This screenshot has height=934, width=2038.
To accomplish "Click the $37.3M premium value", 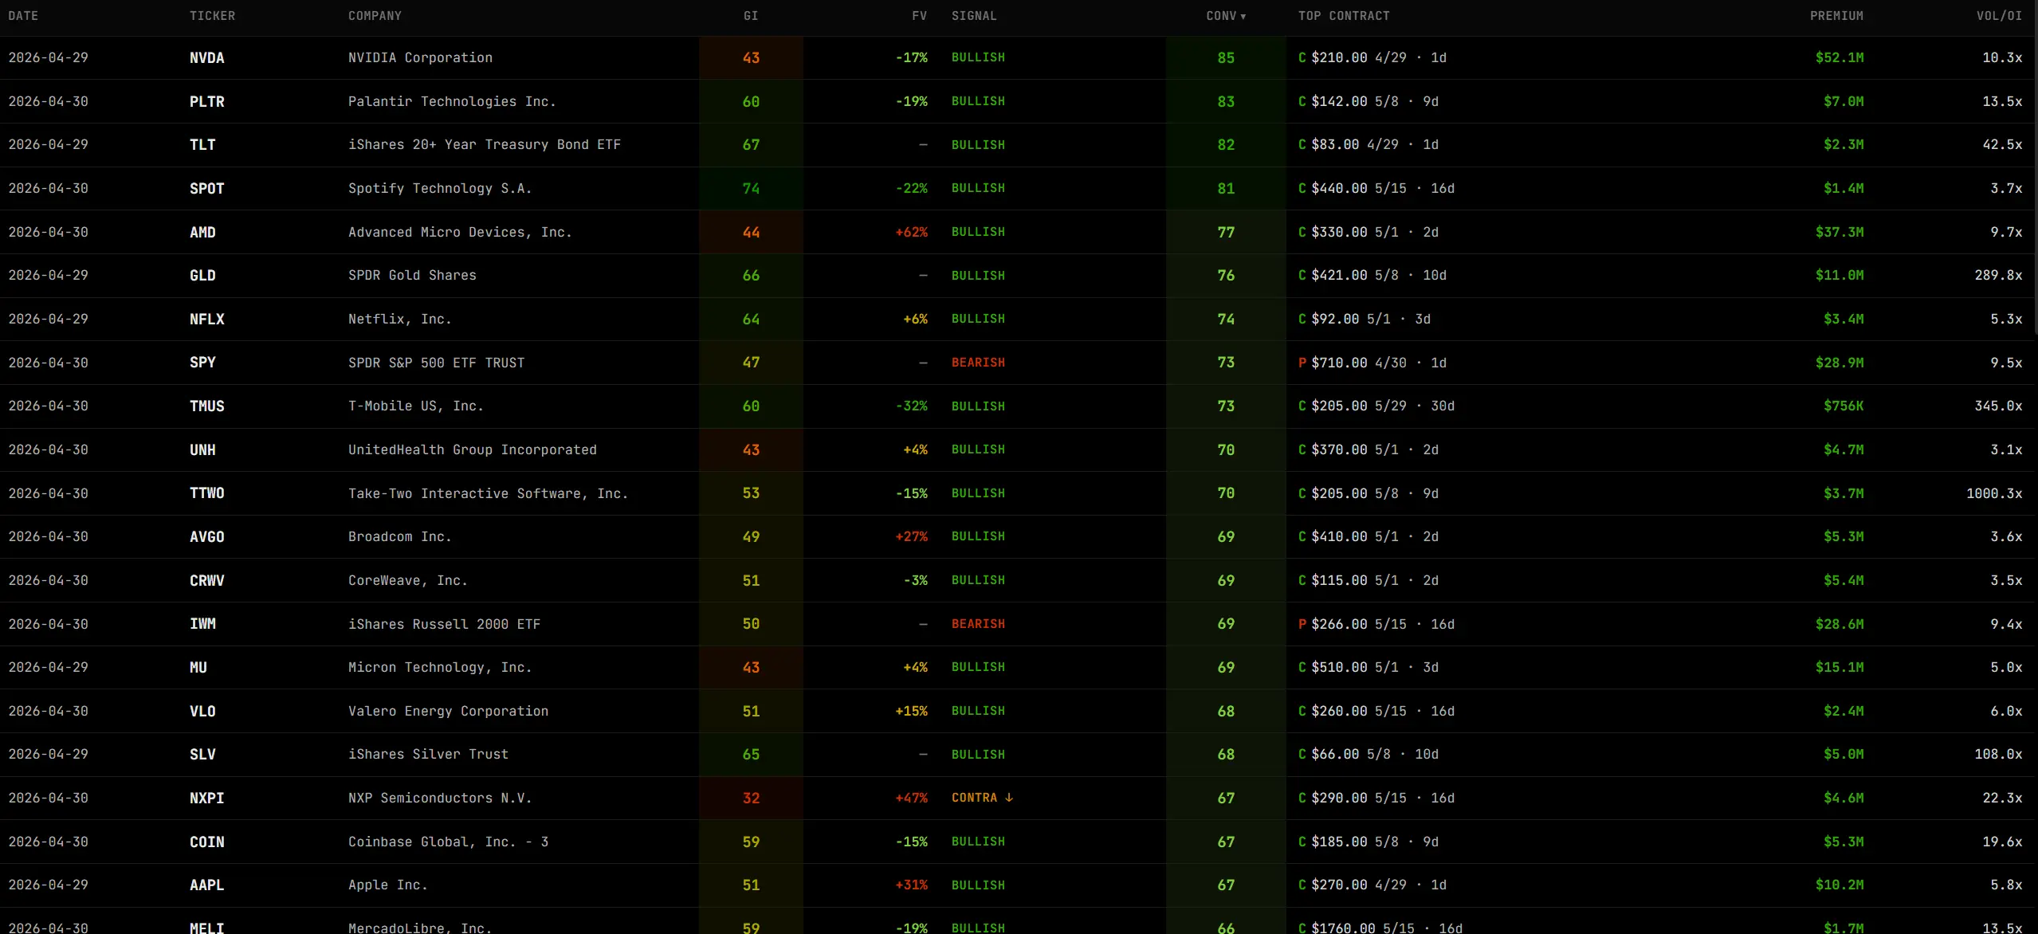I will pyautogui.click(x=1840, y=233).
